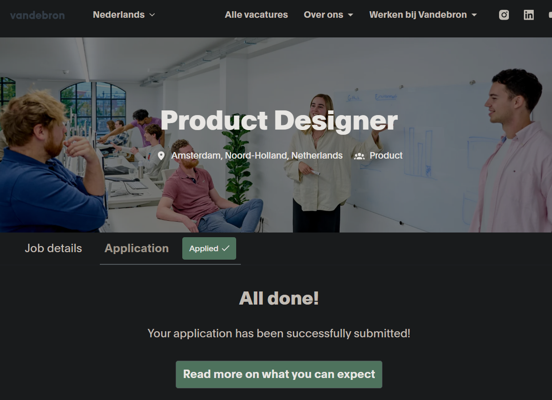Click the Applied status button
This screenshot has width=552, height=400.
click(x=209, y=248)
